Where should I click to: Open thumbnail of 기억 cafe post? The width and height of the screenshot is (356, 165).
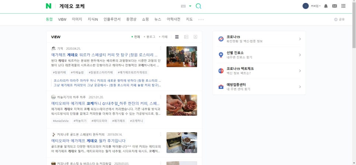182,57
